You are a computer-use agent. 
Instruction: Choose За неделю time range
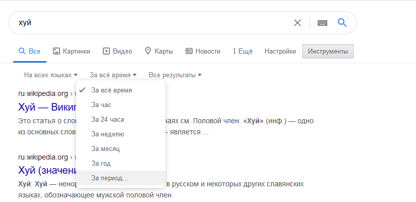pos(121,134)
